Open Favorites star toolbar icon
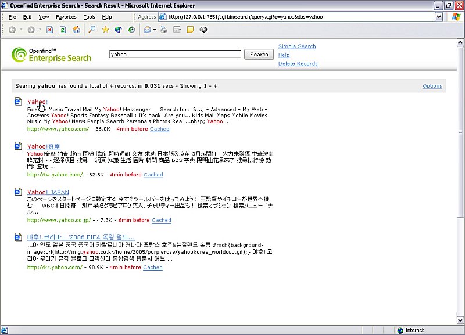Viewport: 465px width, 335px height. (x=106, y=30)
